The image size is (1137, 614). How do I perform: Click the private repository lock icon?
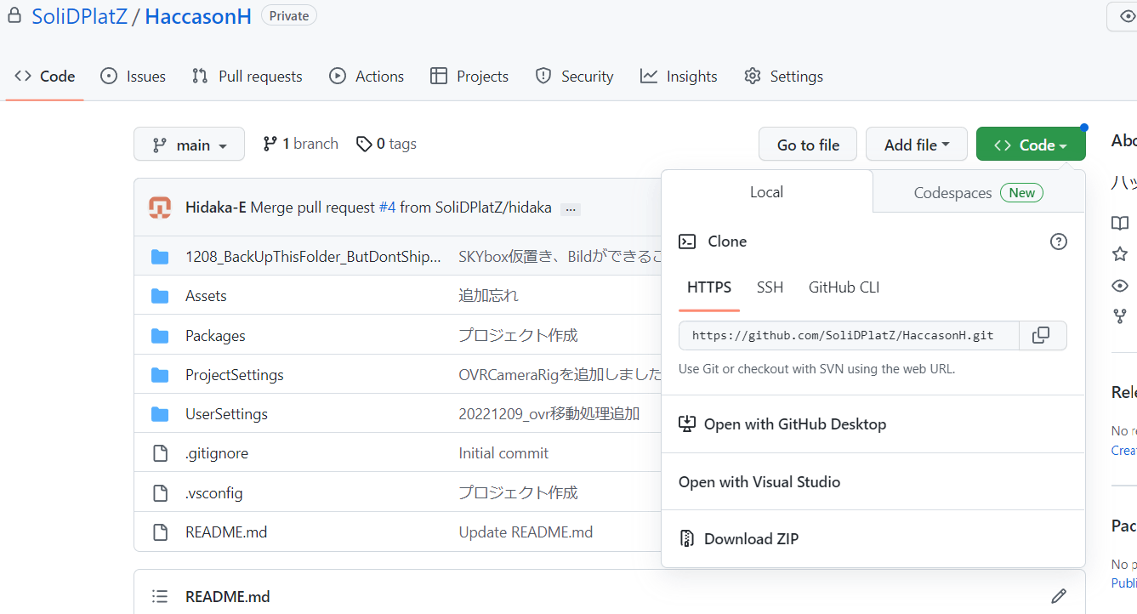(x=14, y=14)
